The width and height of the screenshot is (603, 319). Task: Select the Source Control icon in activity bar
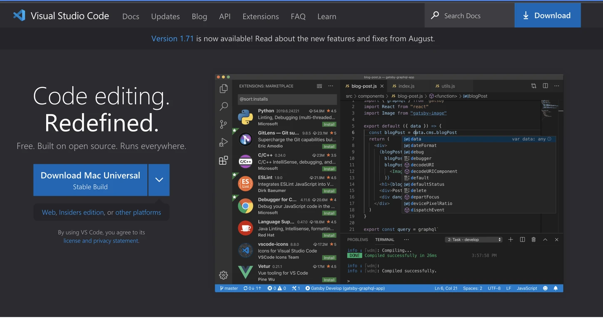(x=224, y=124)
